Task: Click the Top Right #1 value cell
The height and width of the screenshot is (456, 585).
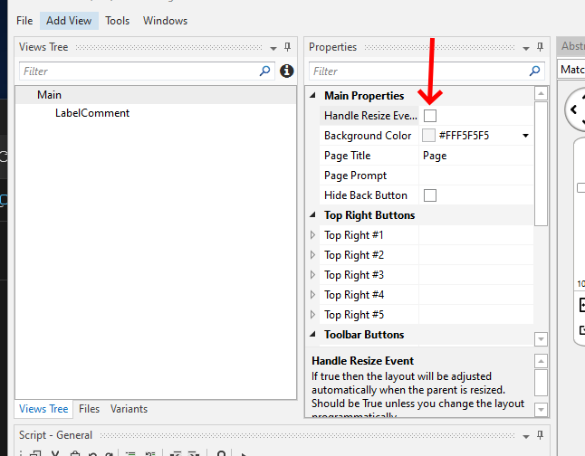Action: [476, 235]
